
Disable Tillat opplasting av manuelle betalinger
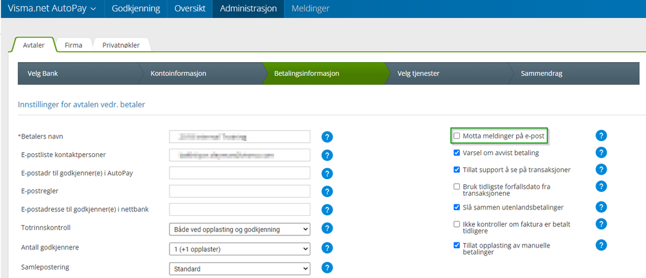click(x=457, y=246)
